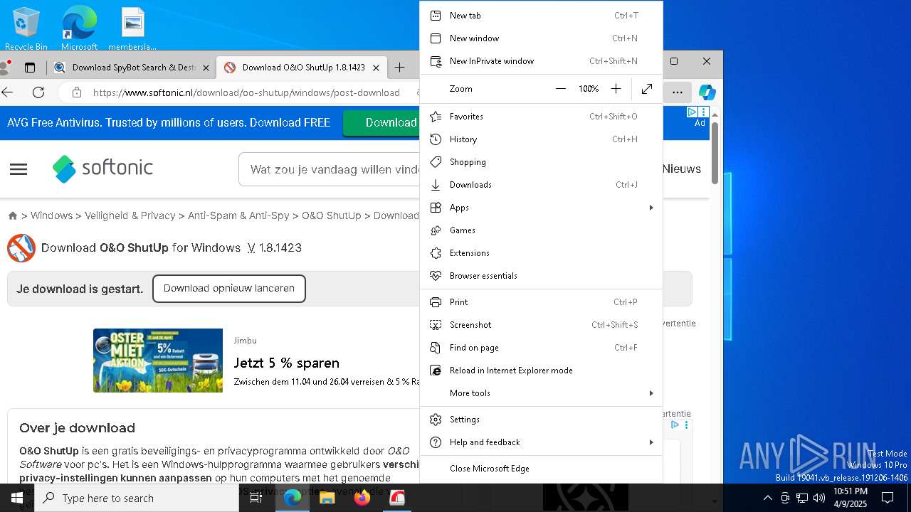This screenshot has width=911, height=512.
Task: Select the membersla image file icon
Action: 132,29
